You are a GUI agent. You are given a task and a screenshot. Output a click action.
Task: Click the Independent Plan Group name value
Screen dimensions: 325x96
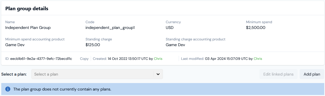point(28,28)
